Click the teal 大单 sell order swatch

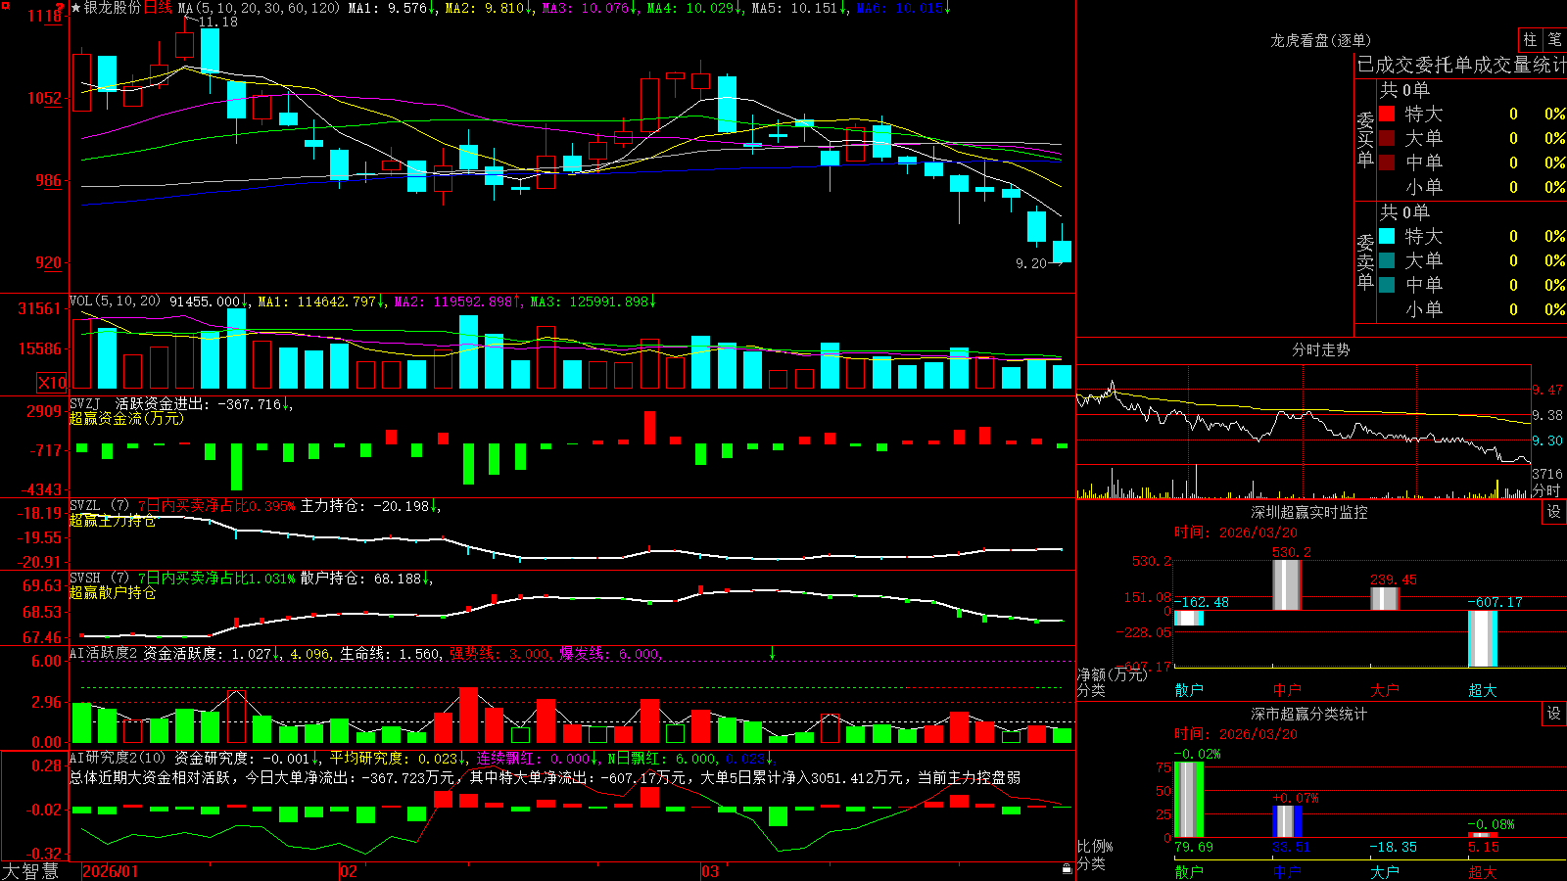coord(1387,260)
